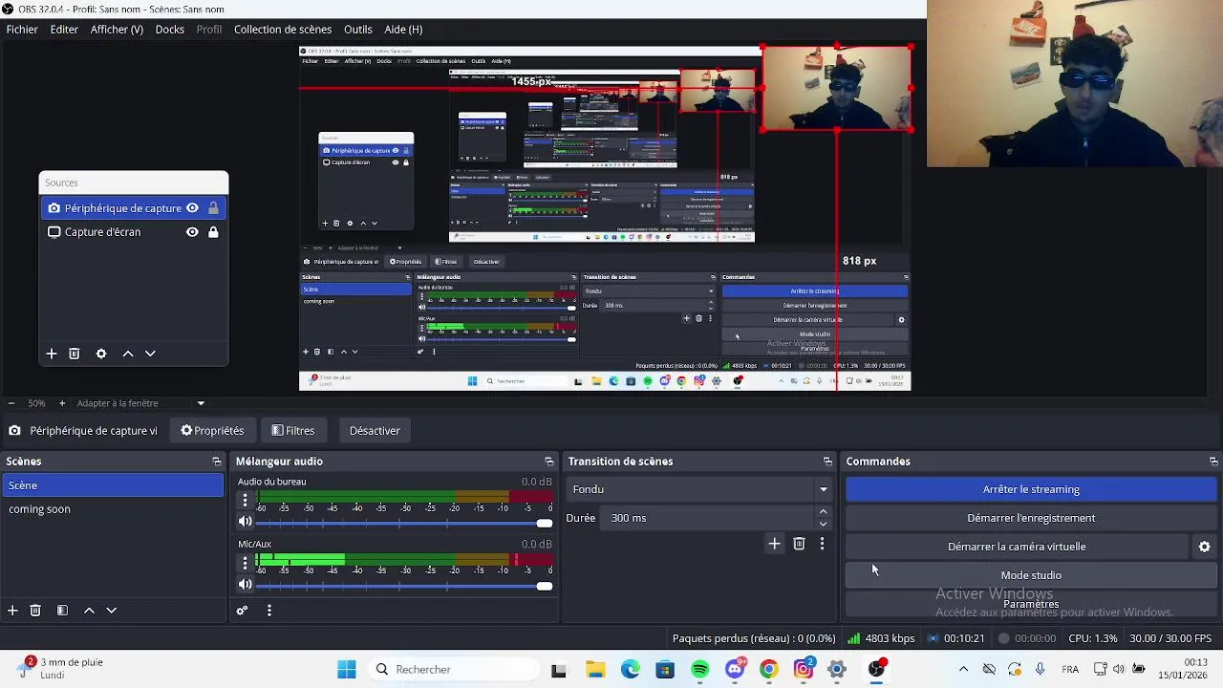Click Démarrer l'enregistrement
The image size is (1223, 688).
point(1031,518)
